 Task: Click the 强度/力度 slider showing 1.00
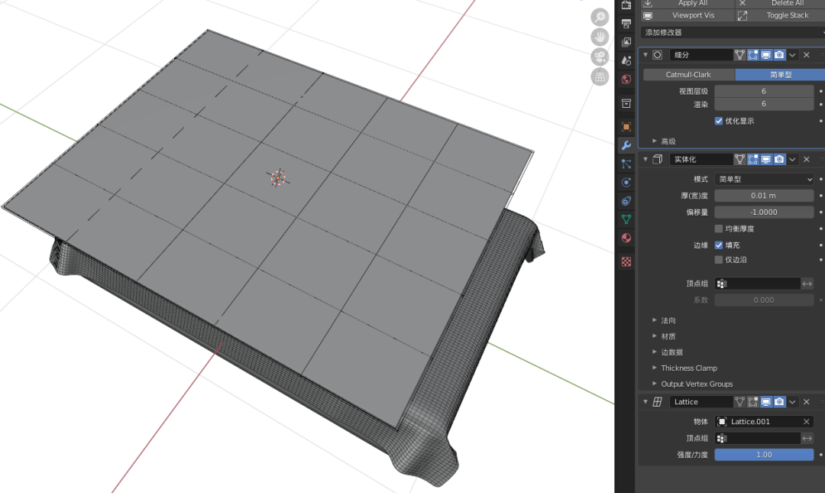coord(764,454)
